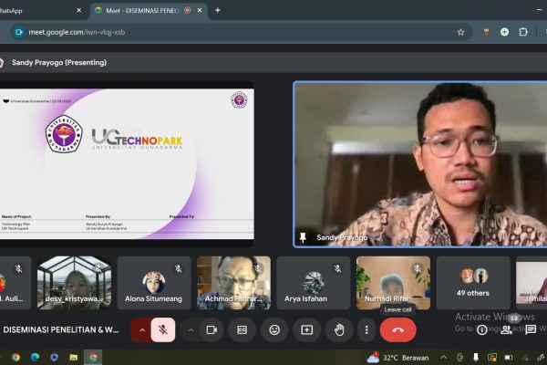Expand video settings chevron beside camera
Screen dimensions: 547x365
tap(191, 329)
